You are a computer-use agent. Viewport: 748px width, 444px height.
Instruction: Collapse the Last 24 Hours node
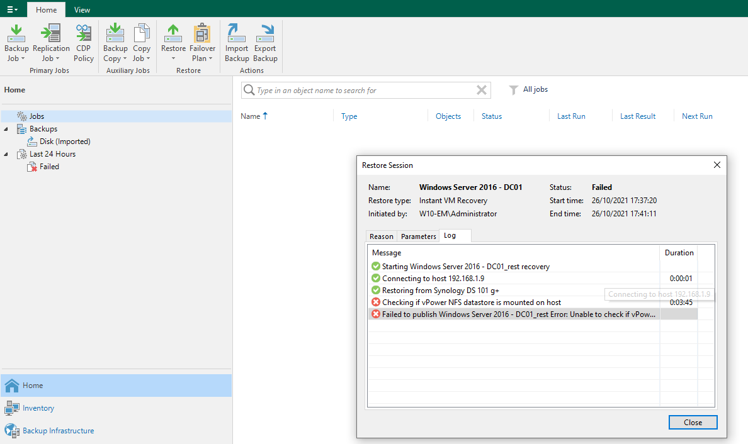pyautogui.click(x=6, y=154)
